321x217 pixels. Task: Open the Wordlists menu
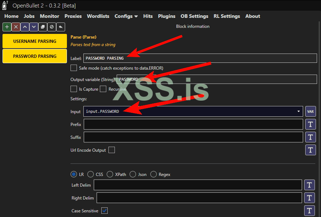(98, 16)
